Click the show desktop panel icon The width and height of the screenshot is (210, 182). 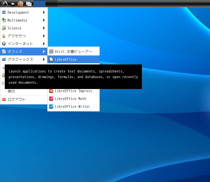(x=29, y=4)
